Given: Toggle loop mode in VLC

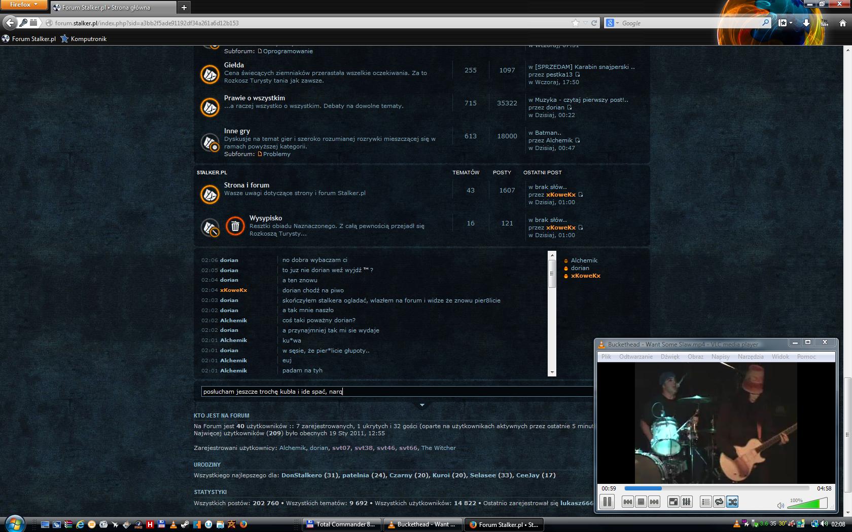Looking at the screenshot, I should 719,502.
